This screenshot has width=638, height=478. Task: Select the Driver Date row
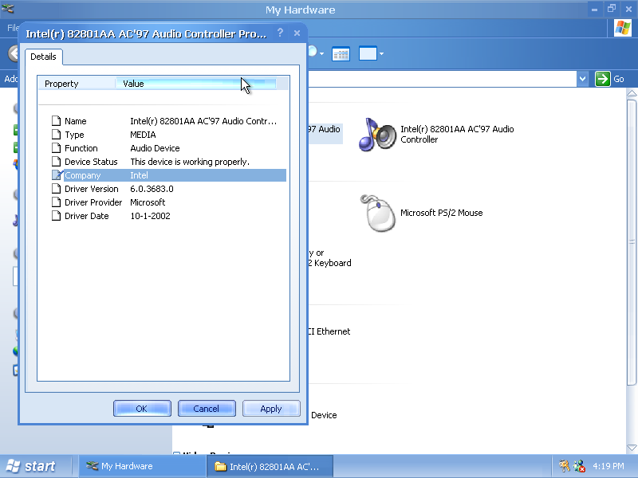tap(169, 216)
